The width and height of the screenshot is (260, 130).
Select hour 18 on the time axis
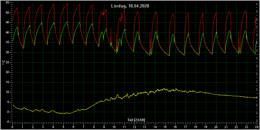pos(196,127)
